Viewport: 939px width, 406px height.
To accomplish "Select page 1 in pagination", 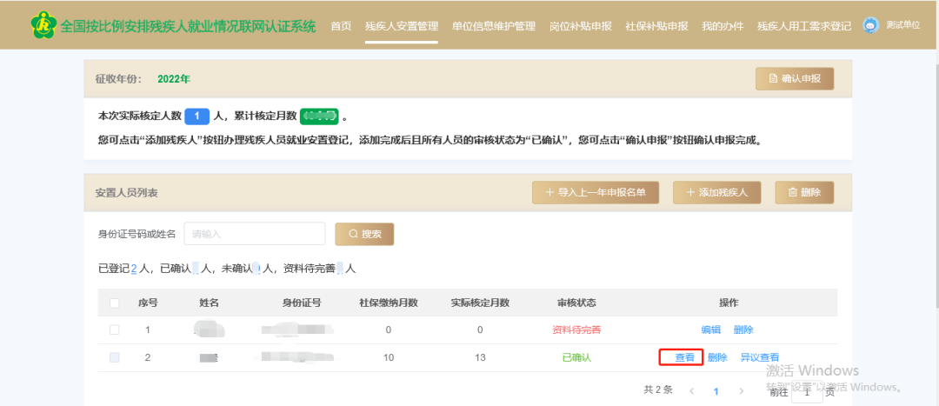I will coord(716,391).
